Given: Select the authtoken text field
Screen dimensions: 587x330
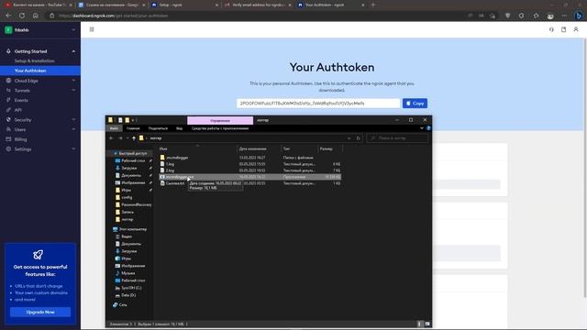Looking at the screenshot, I should (x=318, y=104).
